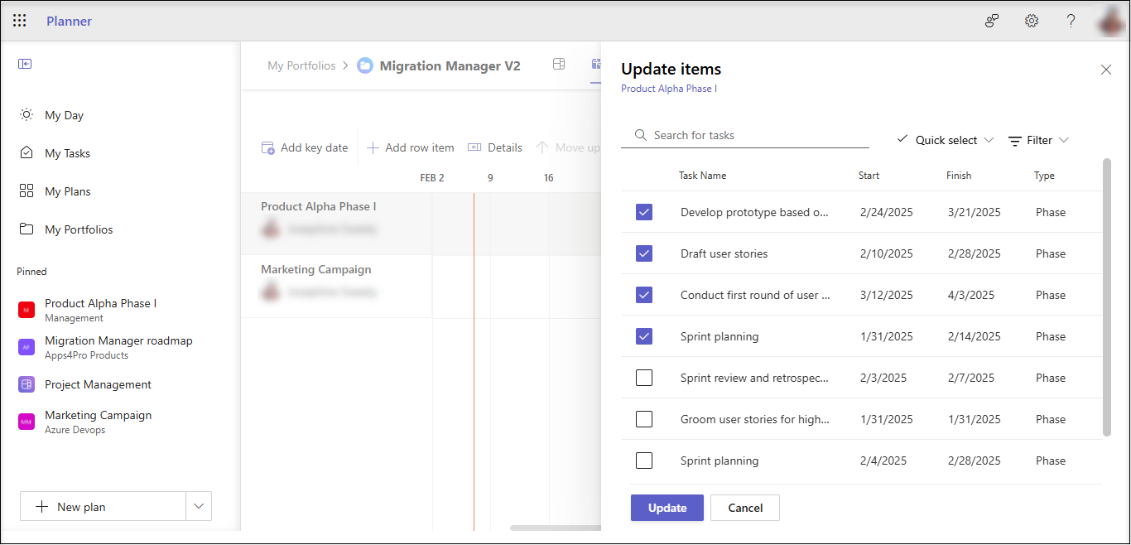
Task: Open the Quick select dropdown
Action: [x=945, y=140]
